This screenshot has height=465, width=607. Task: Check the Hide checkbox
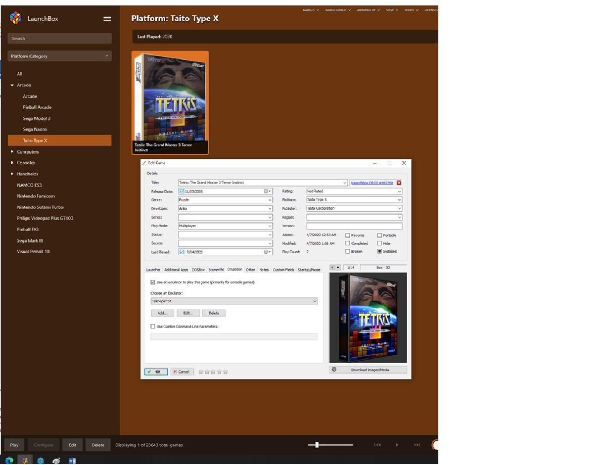click(379, 243)
